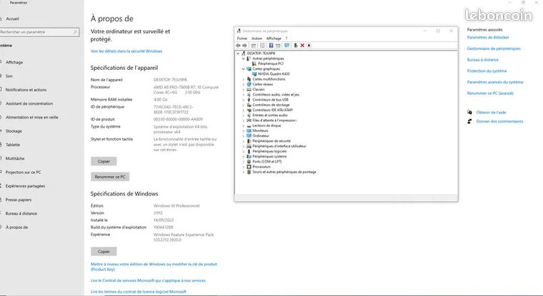The width and height of the screenshot is (543, 296).
Task: Open Paramètres de BitLocker link
Action: tap(488, 37)
